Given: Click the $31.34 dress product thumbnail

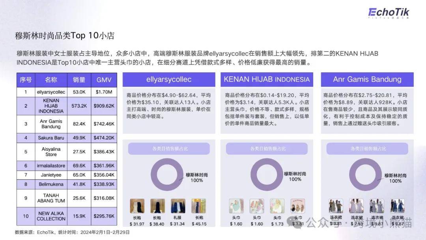Looking at the screenshot, I should (178, 206).
